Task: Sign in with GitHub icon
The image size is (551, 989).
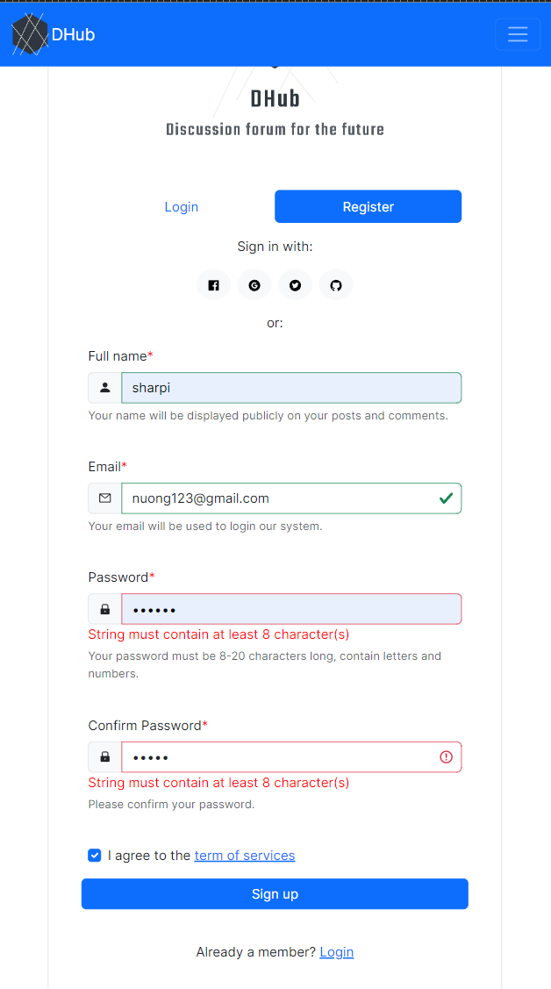Action: (336, 285)
